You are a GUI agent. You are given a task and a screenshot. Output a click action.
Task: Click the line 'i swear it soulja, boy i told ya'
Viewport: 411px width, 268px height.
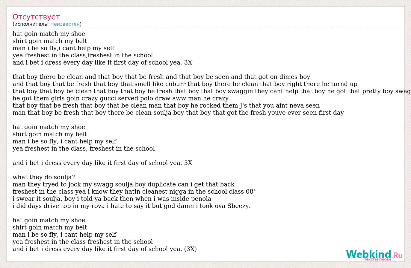(112, 199)
